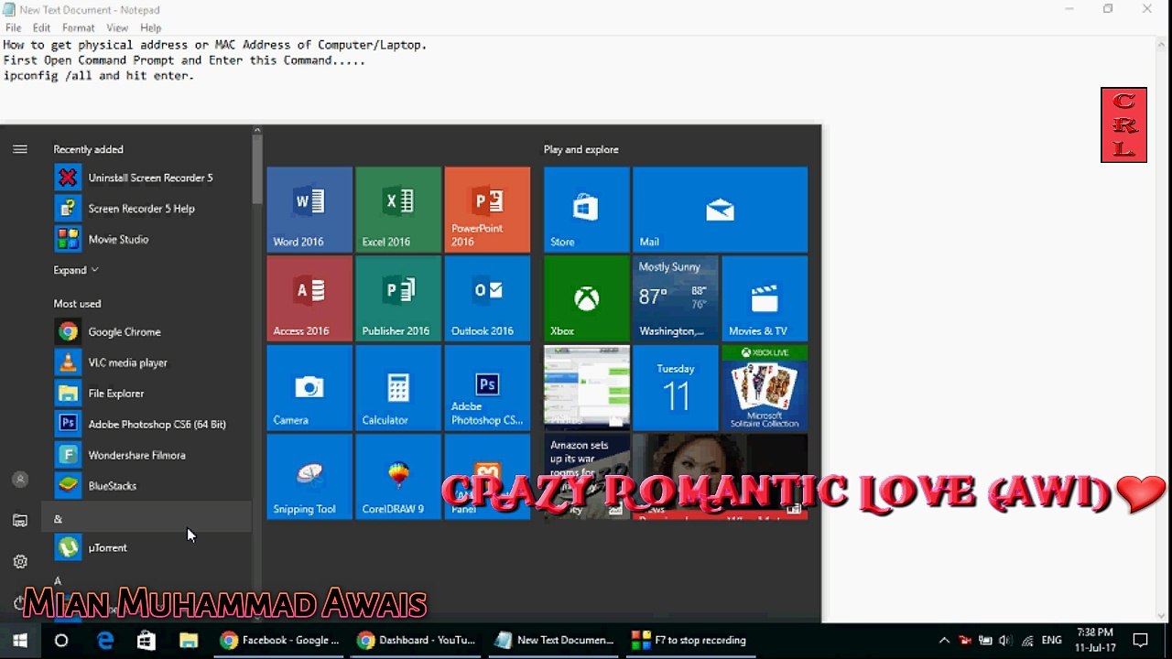The height and width of the screenshot is (659, 1172).
Task: Launch Excel 2016 from its tile
Action: point(398,210)
